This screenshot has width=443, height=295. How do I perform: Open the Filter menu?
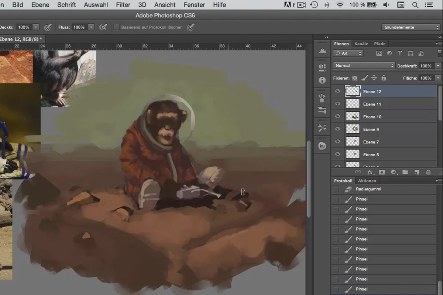[123, 5]
